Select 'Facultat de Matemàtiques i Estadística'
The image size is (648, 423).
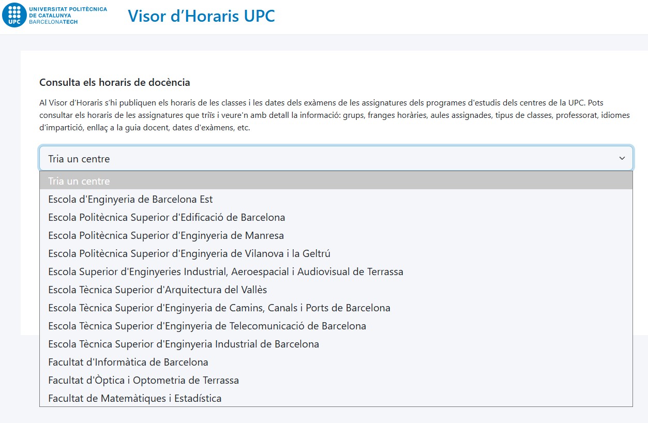(135, 398)
